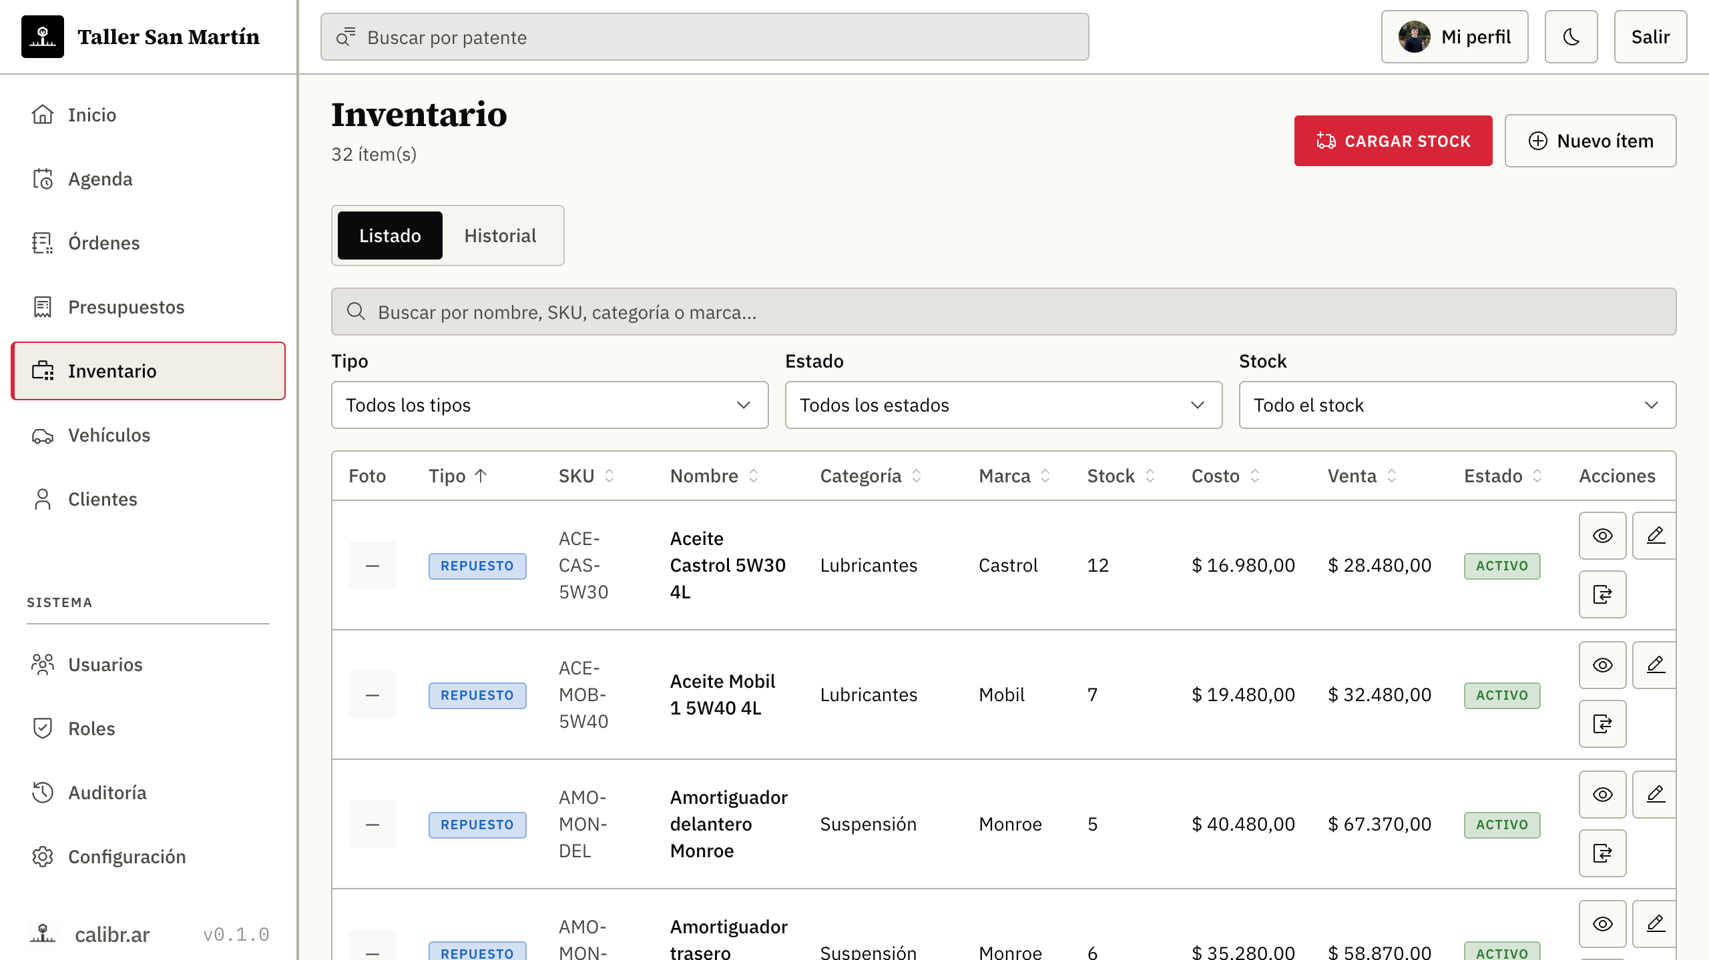Sort the table by Costo column
Viewport: 1709px width, 960px height.
coord(1226,476)
